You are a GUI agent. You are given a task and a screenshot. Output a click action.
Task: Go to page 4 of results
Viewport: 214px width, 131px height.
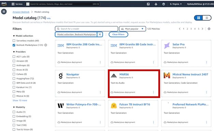tap(195, 29)
